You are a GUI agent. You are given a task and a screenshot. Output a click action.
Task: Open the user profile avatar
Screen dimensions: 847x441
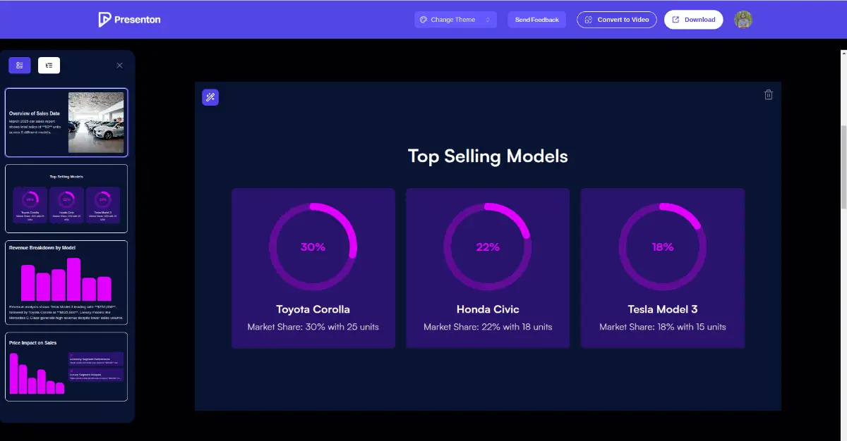[x=743, y=20]
